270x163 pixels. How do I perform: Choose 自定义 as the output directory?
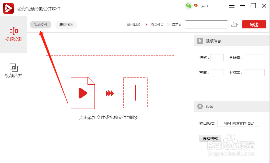click(x=169, y=24)
